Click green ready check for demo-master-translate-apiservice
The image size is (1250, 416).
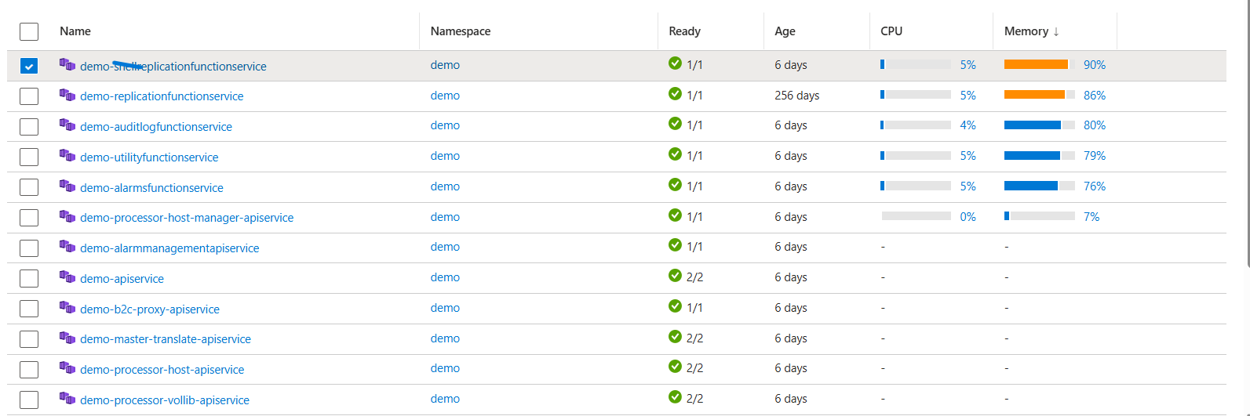(675, 337)
